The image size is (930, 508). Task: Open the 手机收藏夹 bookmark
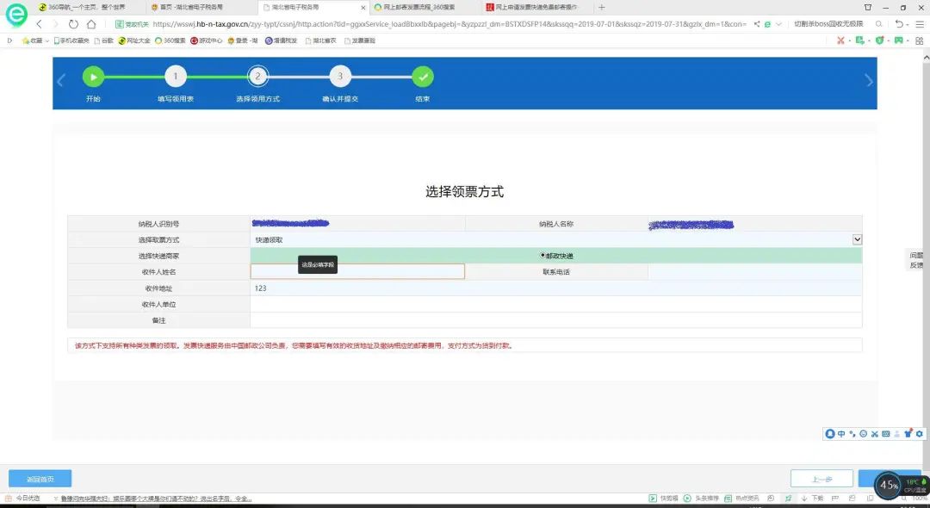click(71, 40)
